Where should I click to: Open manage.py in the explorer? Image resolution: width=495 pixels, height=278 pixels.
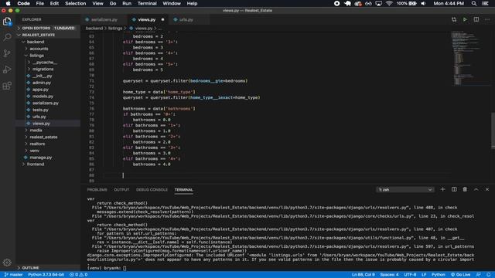coord(40,158)
